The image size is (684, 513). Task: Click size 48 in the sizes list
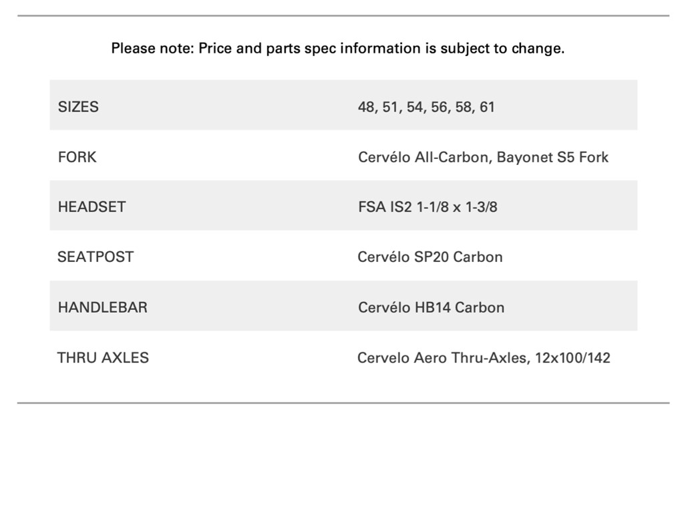[x=366, y=107]
